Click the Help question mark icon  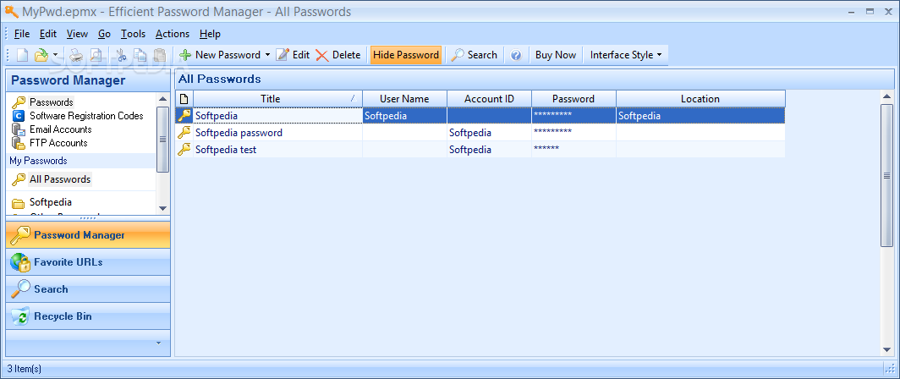click(516, 55)
